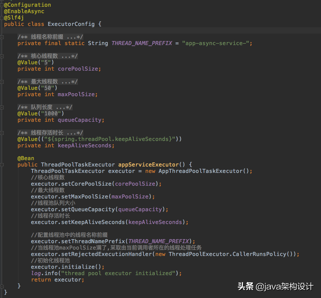Image resolution: width=321 pixels, height=298 pixels.
Task: Click the ${spring.threadPool.keepAliveSeconds} placeholder string
Action: point(110,139)
